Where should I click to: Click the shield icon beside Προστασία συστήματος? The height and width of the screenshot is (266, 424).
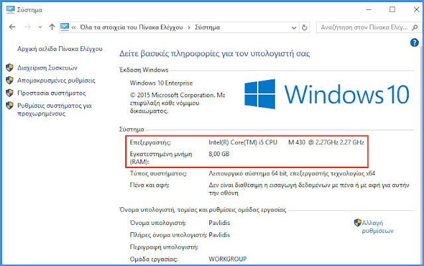point(10,93)
